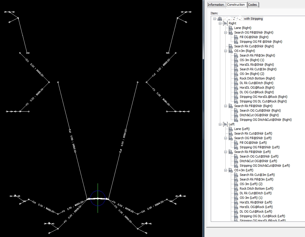Collapse the Search OG Fill@Shldr (Left) node
305x237 pixels.
click(226, 138)
